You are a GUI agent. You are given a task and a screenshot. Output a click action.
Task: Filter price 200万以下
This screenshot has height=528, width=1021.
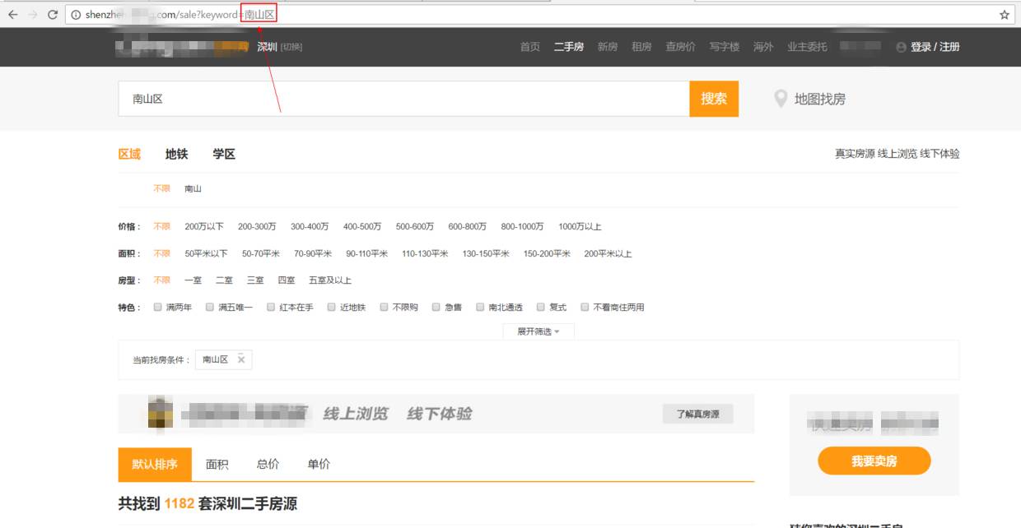pyautogui.click(x=204, y=226)
